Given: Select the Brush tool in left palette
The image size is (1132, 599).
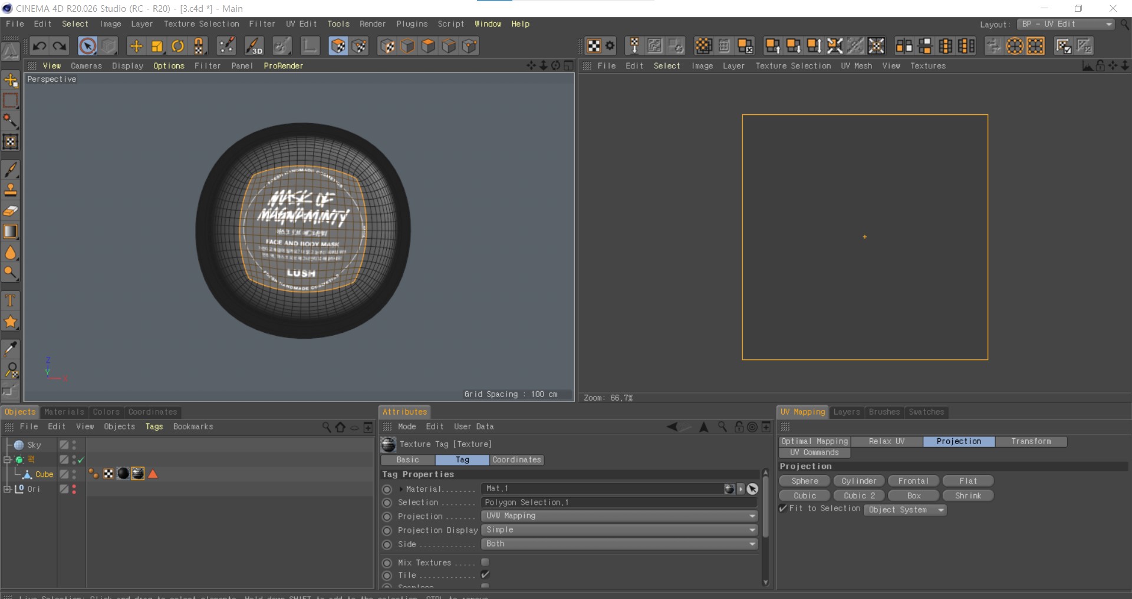Looking at the screenshot, I should click(x=11, y=170).
